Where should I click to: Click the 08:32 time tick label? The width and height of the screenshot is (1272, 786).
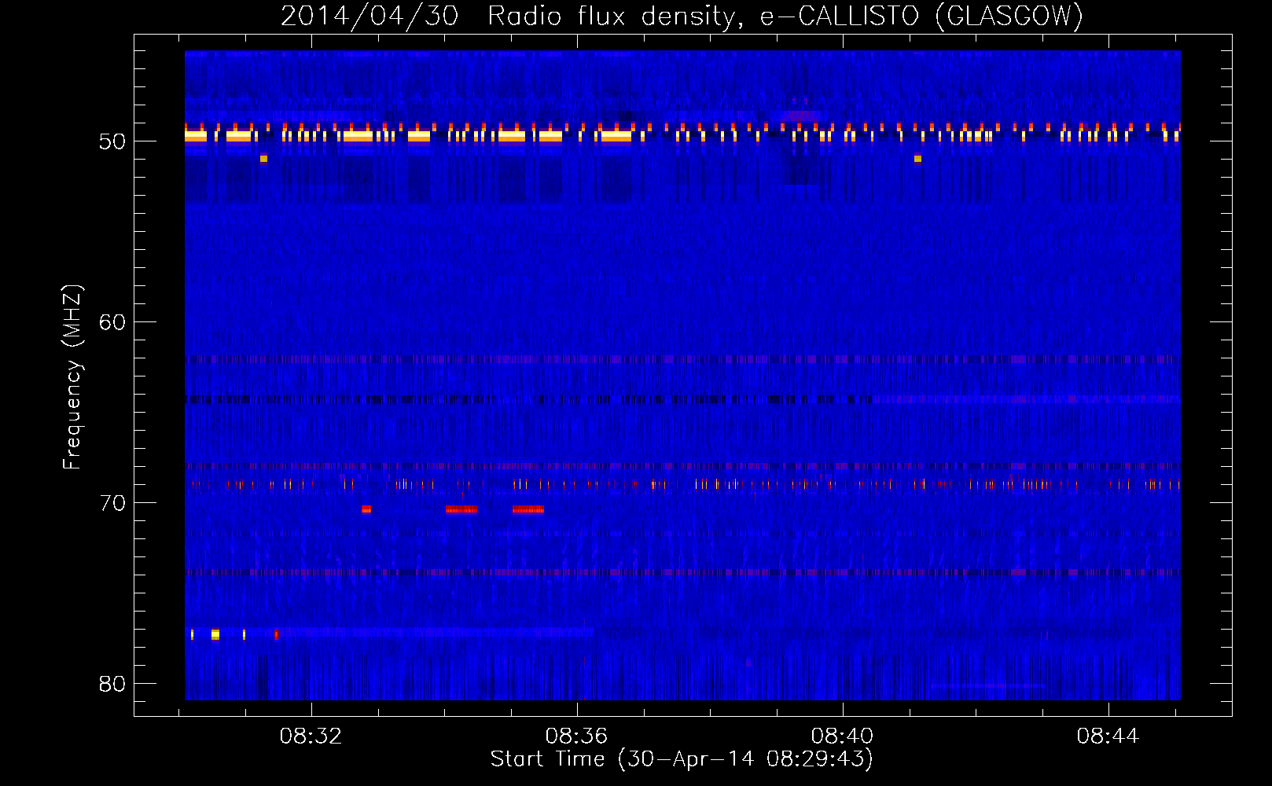[311, 736]
